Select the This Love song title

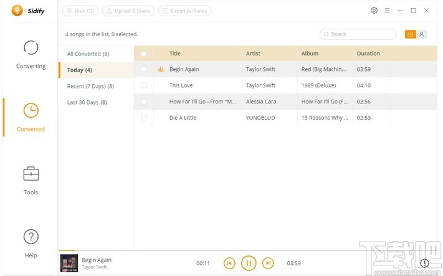point(181,85)
